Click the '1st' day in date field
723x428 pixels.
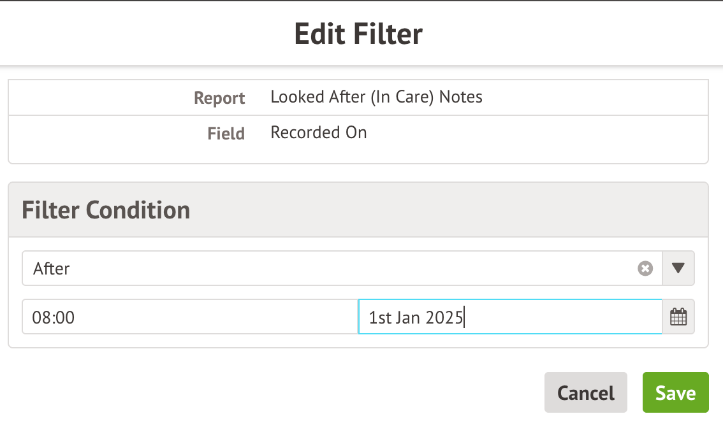pyautogui.click(x=379, y=317)
